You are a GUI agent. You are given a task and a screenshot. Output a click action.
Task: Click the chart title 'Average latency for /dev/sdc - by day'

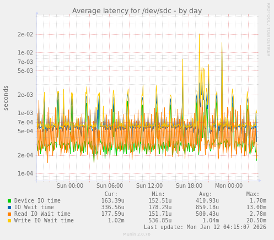(137, 11)
